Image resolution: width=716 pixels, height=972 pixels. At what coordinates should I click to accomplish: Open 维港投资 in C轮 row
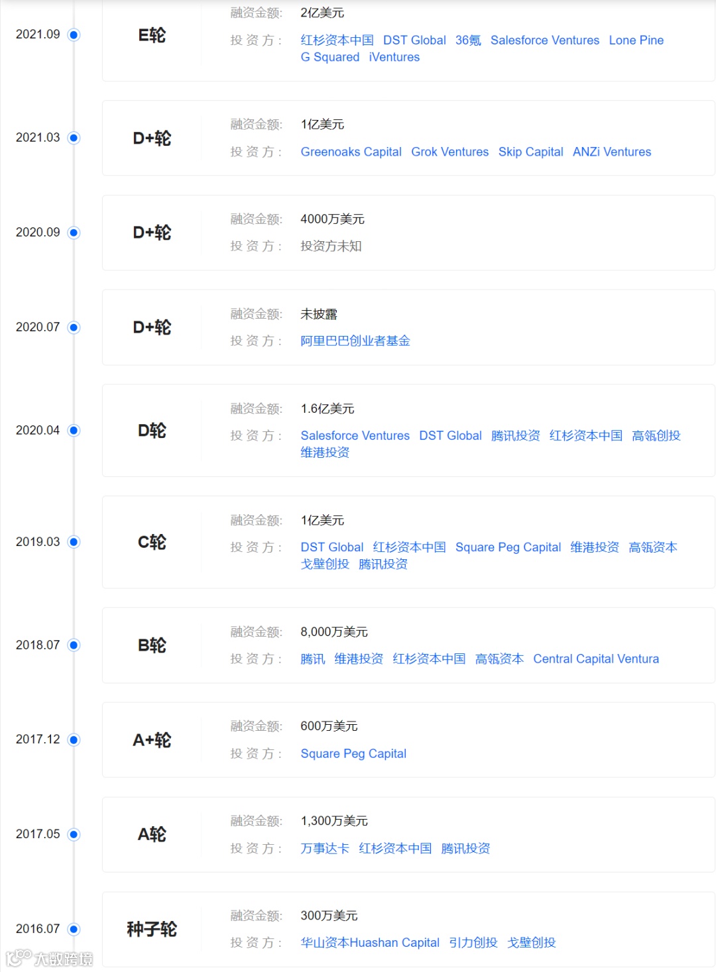(595, 547)
